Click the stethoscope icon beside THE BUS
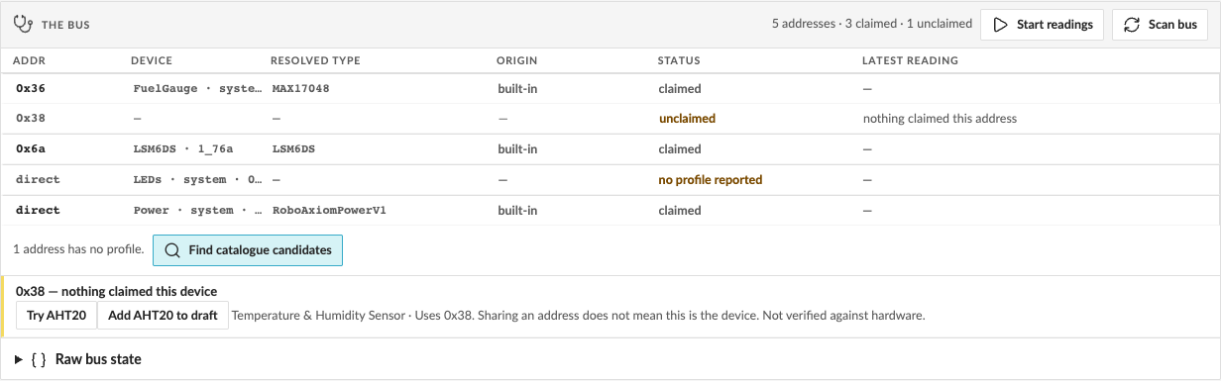 click(23, 24)
